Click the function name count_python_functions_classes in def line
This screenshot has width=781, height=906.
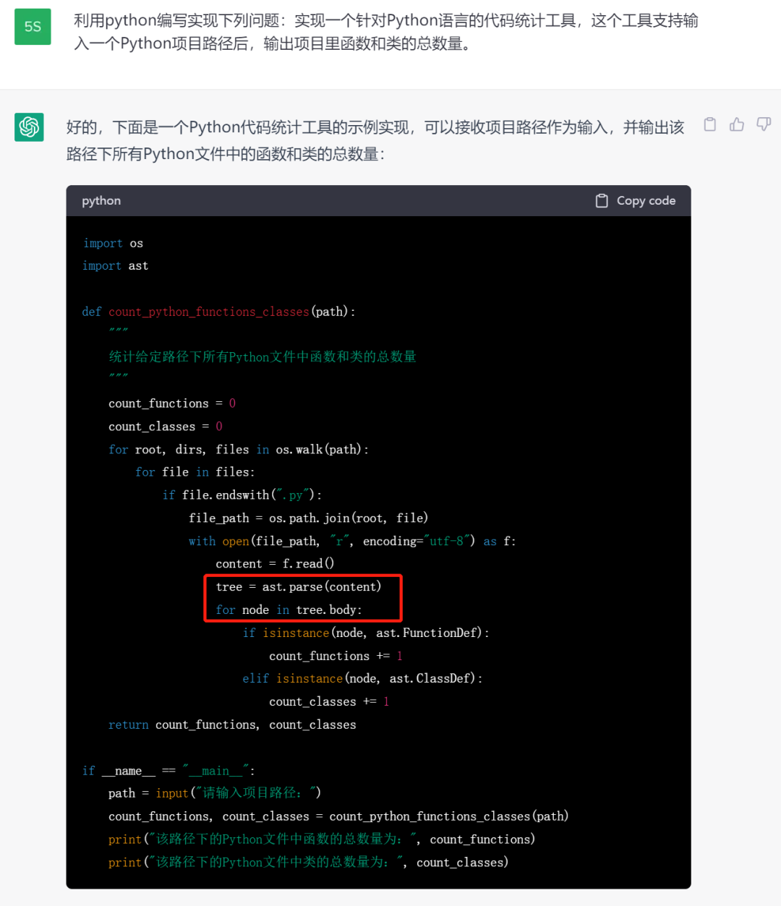click(x=209, y=312)
